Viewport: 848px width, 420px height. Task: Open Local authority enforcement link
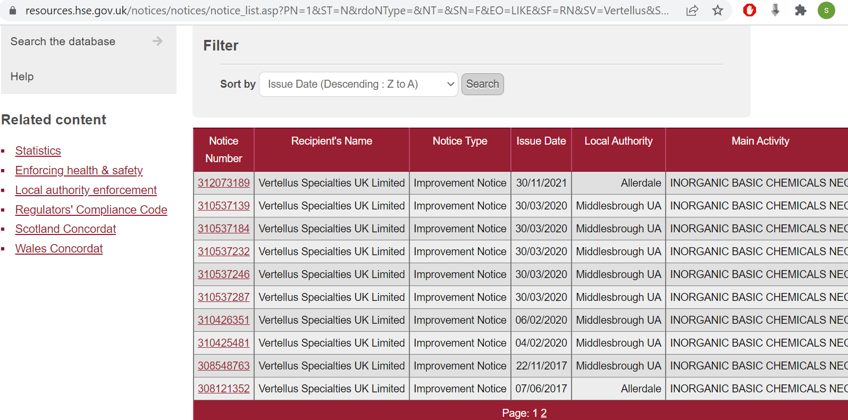click(x=86, y=190)
